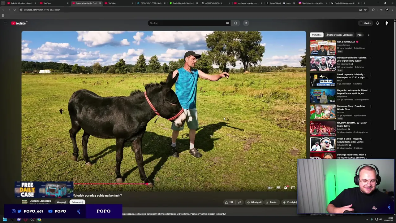The image size is (396, 223).
Task: Toggle the autoplay switch in player
Action: 270,188
